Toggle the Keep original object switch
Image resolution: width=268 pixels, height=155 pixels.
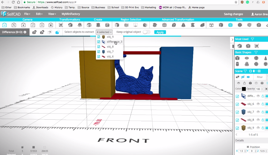coord(147,32)
